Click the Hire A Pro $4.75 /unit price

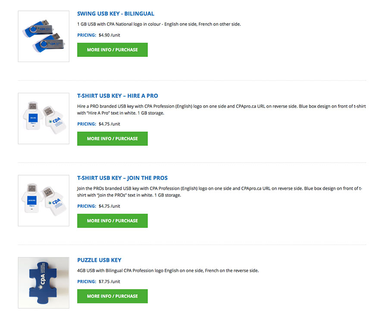point(110,124)
